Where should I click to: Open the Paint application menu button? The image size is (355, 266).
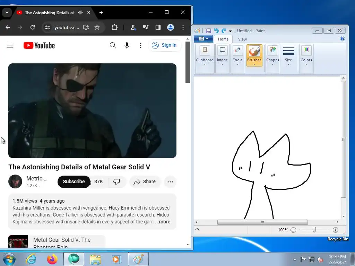(x=203, y=39)
